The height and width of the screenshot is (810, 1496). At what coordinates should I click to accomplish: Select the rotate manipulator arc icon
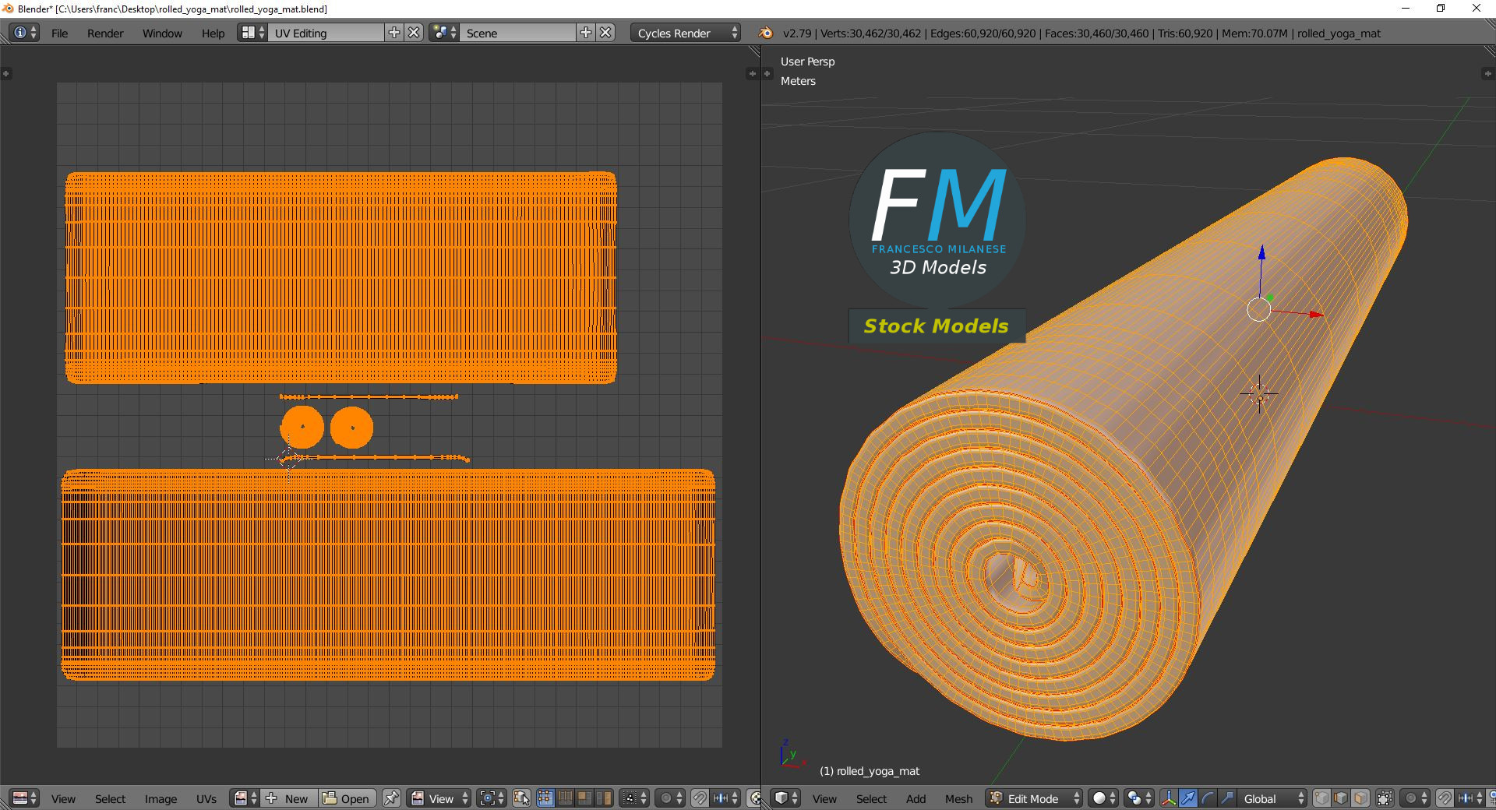[1207, 798]
